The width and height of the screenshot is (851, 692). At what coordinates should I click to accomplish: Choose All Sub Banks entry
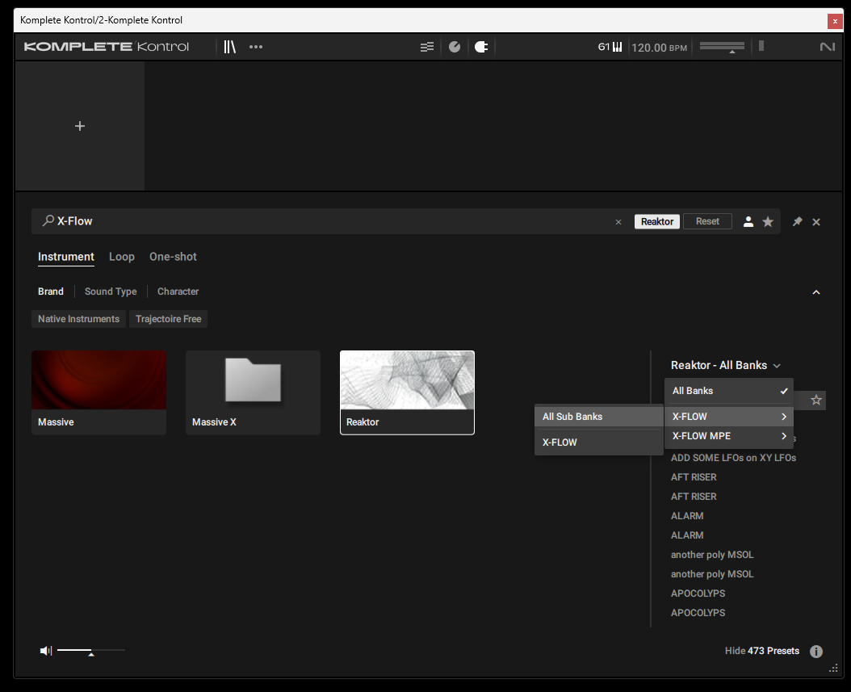[x=598, y=417]
